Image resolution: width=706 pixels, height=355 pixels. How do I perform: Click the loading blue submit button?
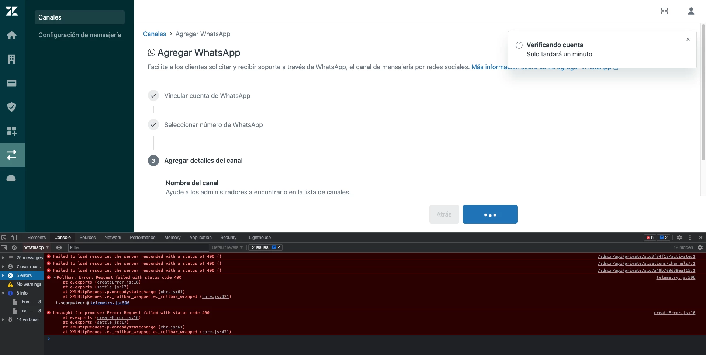coord(490,214)
